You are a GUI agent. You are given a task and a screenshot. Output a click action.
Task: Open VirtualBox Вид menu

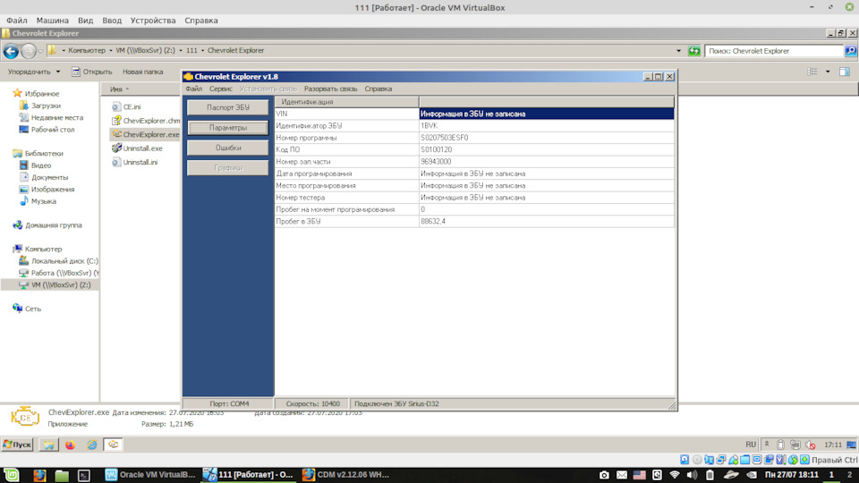[x=85, y=21]
